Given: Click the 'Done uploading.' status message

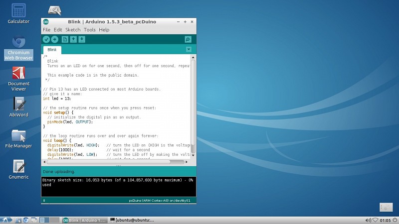Looking at the screenshot, I should [59, 172].
